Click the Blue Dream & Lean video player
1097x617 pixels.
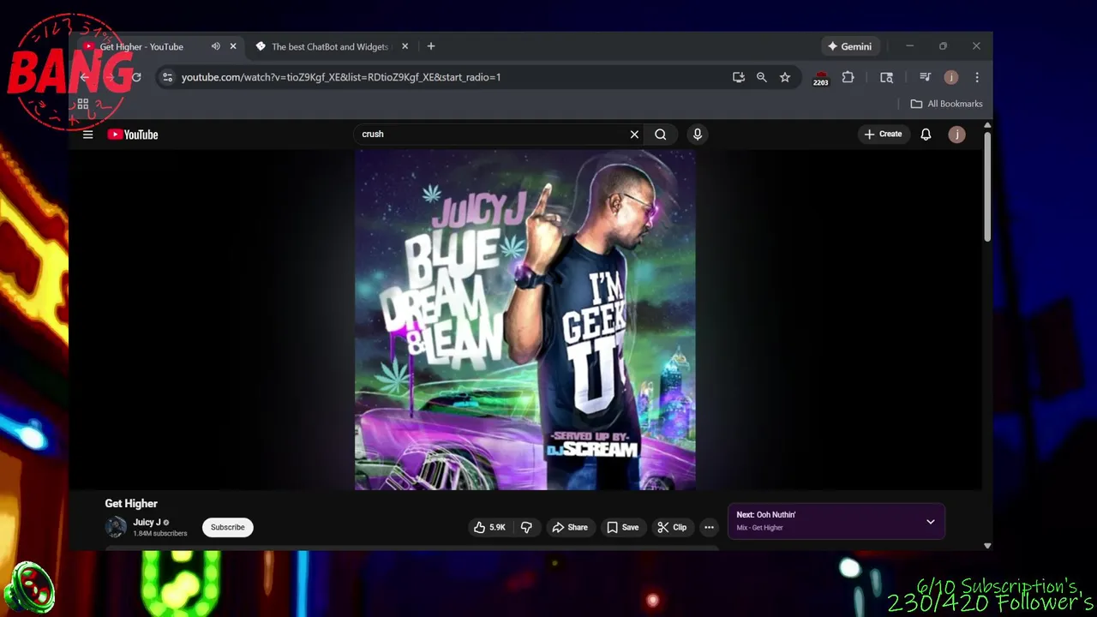point(525,320)
